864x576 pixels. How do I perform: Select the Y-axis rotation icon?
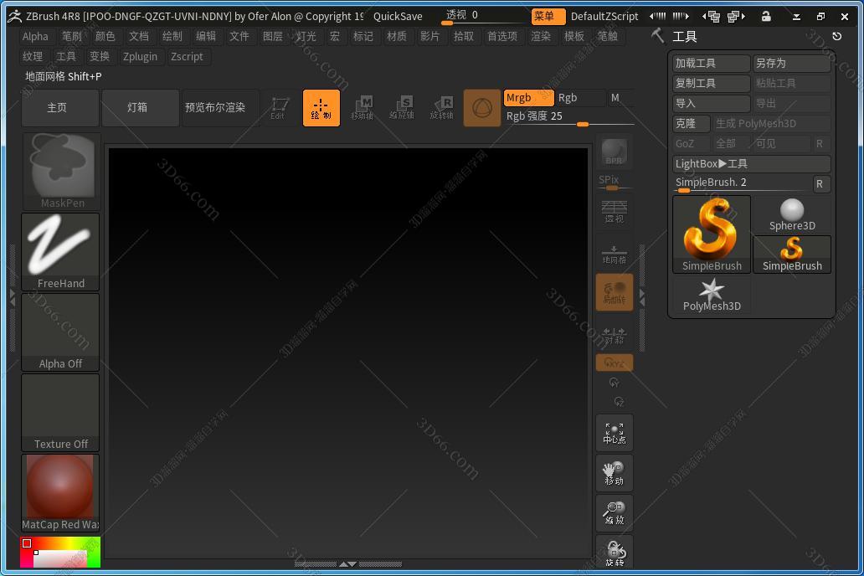614,383
